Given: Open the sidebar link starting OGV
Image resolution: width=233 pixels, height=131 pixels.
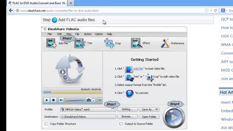Looking at the screenshot, I should coord(227,36).
